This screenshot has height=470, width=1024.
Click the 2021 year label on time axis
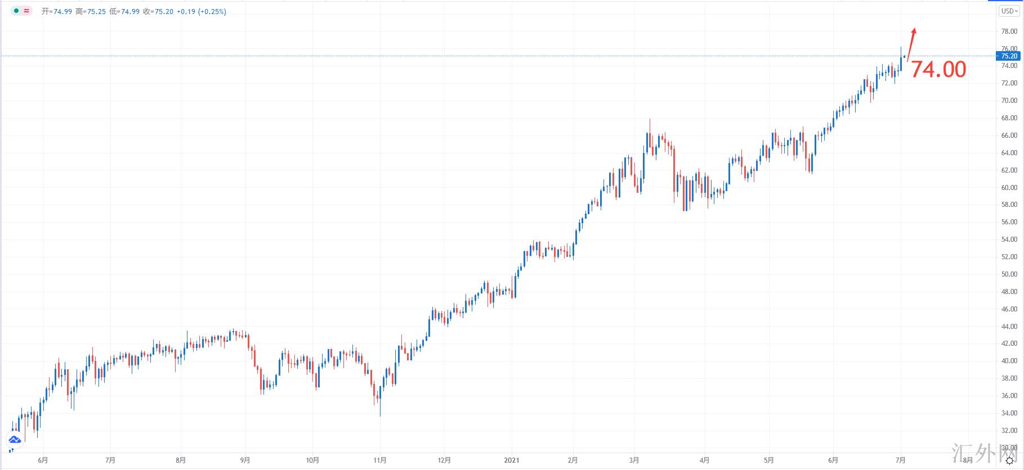512,460
